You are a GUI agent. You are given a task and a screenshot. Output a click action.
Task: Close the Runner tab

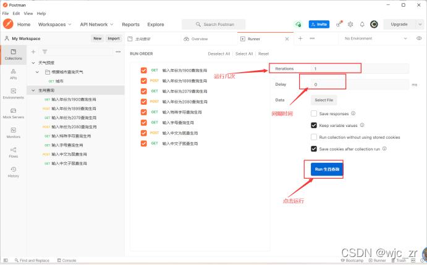(287, 39)
